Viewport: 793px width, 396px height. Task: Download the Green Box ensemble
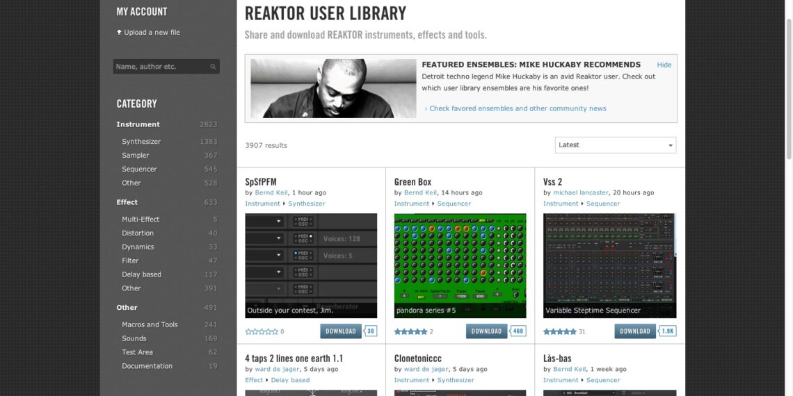(x=486, y=331)
